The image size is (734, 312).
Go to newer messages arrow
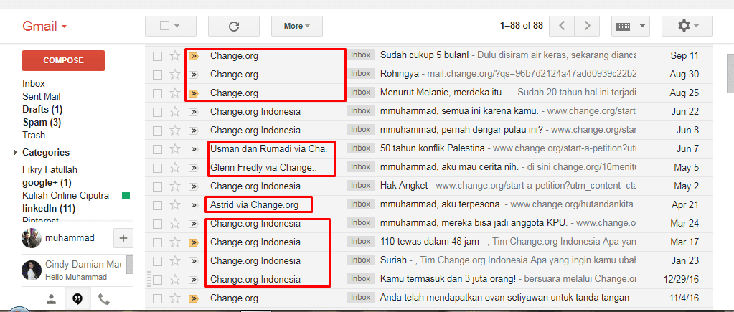[563, 27]
